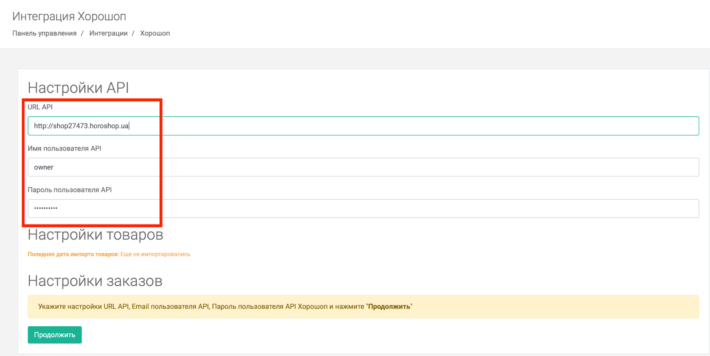Viewport: 710px width, 356px height.
Task: Click the URL API label
Action: (x=40, y=107)
